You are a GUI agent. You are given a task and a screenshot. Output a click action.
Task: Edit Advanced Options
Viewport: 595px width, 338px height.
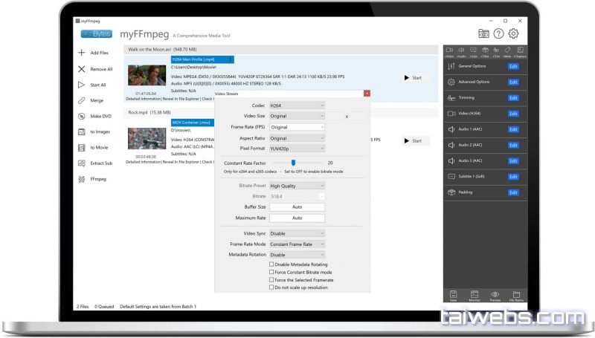tap(513, 82)
